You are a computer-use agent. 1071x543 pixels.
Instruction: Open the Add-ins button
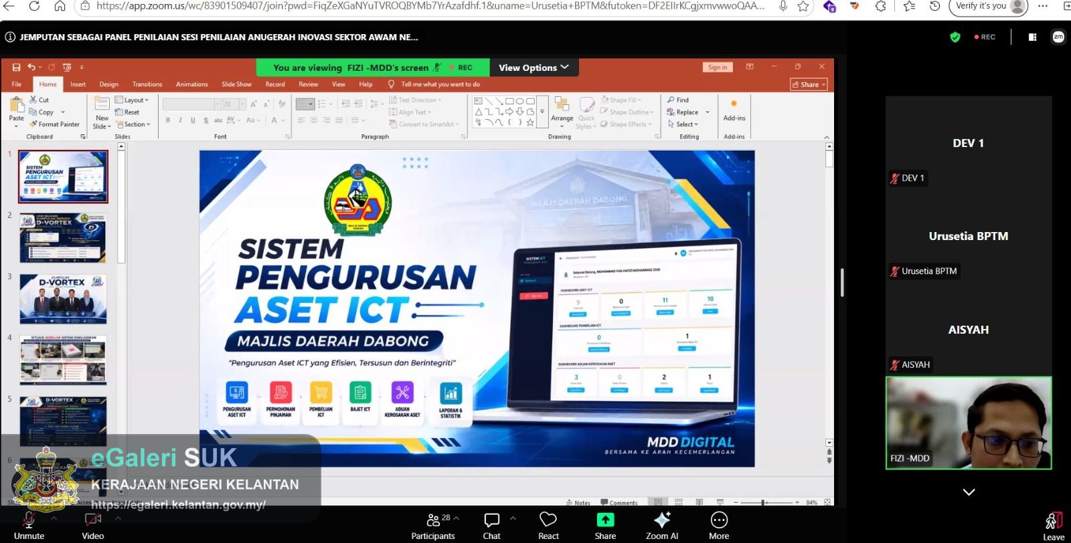[x=734, y=110]
